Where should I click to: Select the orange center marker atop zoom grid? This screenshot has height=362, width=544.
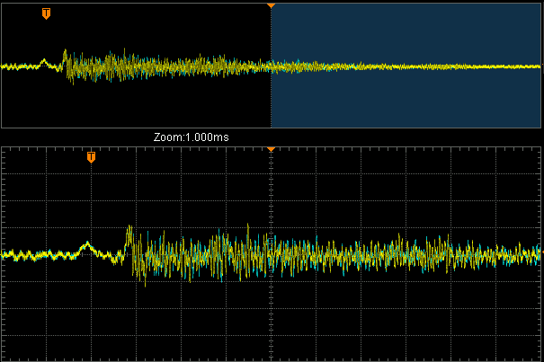(271, 149)
